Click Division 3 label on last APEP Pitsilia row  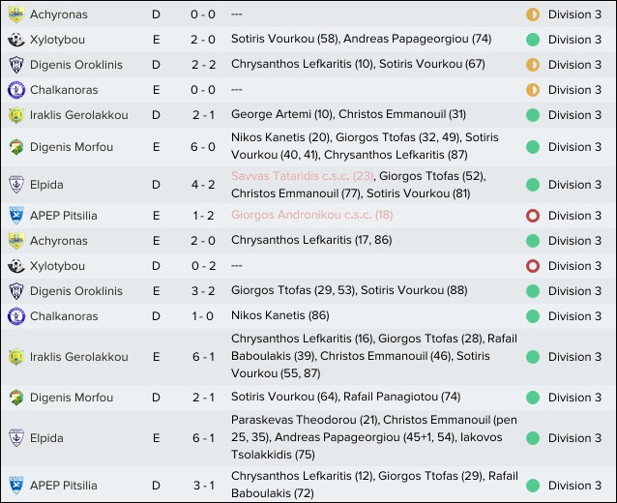point(574,486)
